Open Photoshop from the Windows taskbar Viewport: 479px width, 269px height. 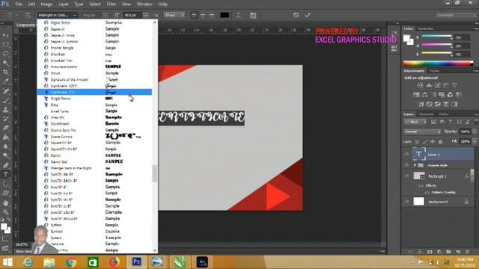[x=136, y=262]
